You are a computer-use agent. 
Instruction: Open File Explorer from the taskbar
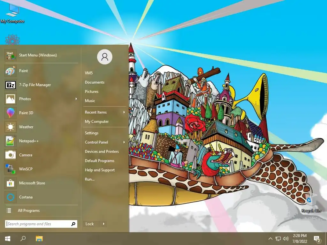tap(39, 239)
